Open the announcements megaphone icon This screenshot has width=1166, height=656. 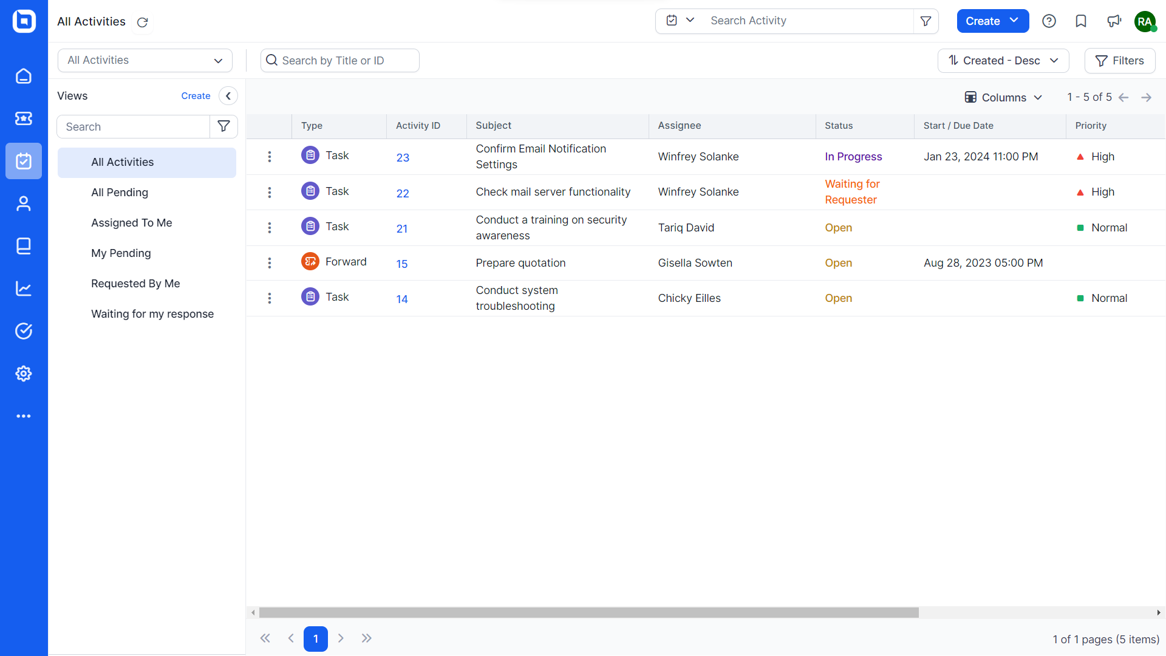coord(1114,21)
